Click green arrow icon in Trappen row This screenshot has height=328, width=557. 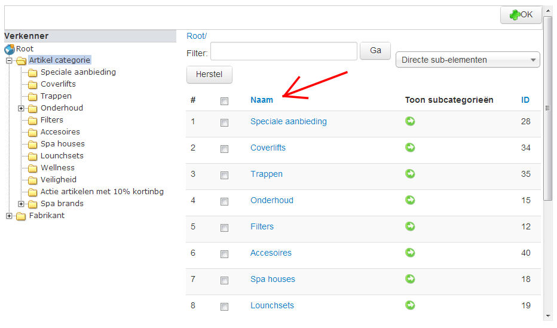coord(410,174)
